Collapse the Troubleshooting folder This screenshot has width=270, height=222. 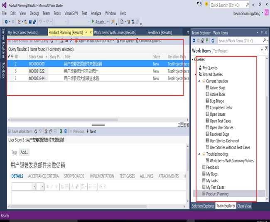coord(199,154)
